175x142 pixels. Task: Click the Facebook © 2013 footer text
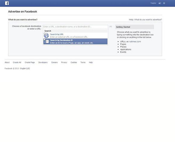point(12,69)
